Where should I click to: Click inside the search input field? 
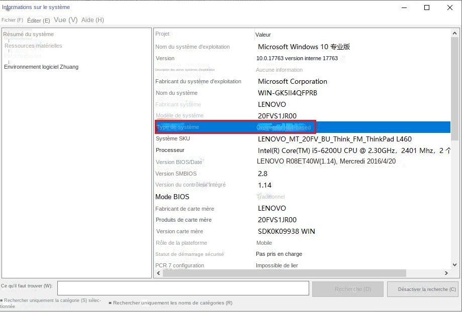[x=183, y=288]
